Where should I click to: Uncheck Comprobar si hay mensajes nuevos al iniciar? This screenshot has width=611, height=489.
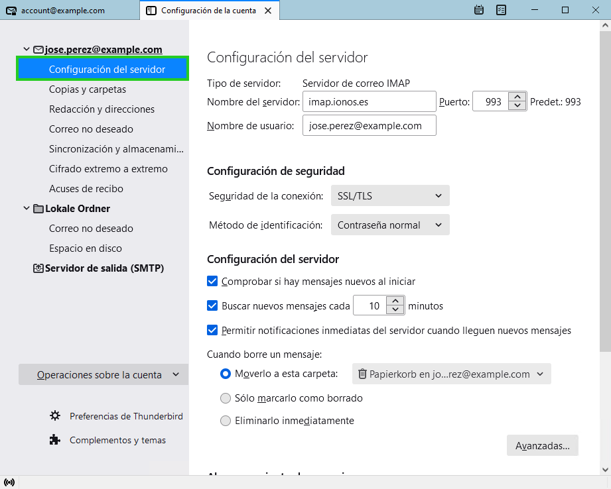[x=212, y=281]
